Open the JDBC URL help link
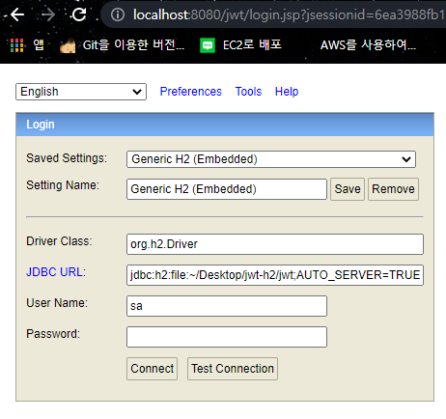 56,272
